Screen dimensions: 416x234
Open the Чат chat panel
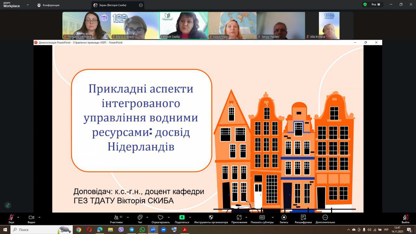[x=140, y=219]
